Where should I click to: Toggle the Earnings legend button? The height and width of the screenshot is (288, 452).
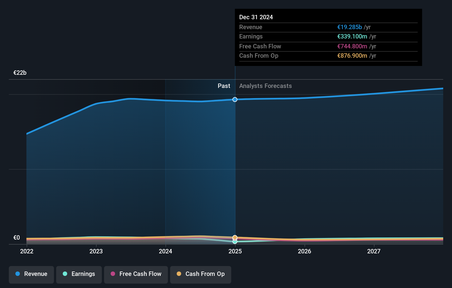(x=79, y=275)
